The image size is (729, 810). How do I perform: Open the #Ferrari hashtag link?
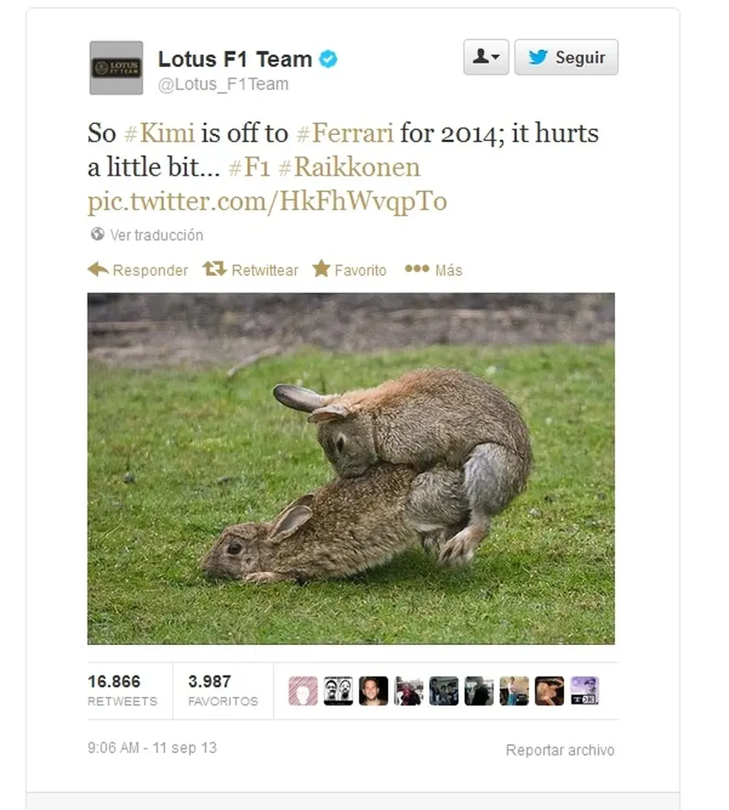(x=345, y=133)
